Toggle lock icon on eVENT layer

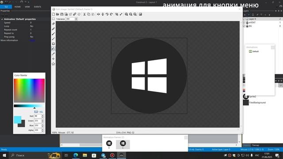coord(247,23)
